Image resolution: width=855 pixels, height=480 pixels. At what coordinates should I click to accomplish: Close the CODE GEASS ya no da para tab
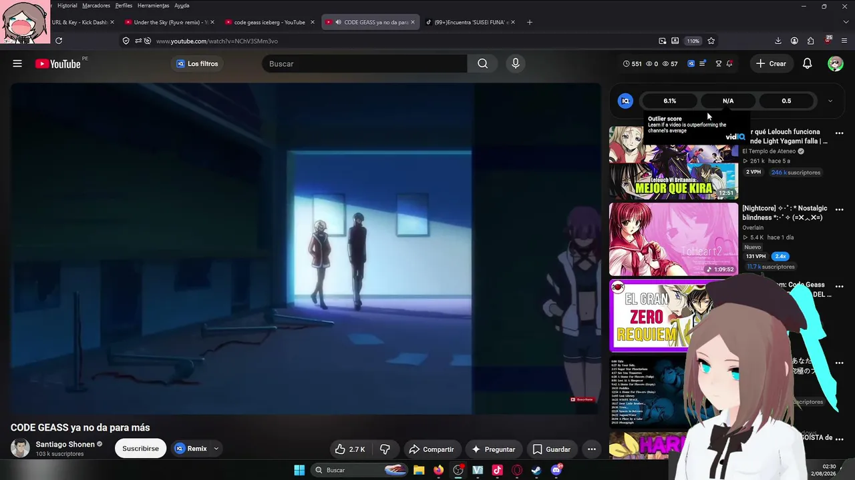click(412, 22)
